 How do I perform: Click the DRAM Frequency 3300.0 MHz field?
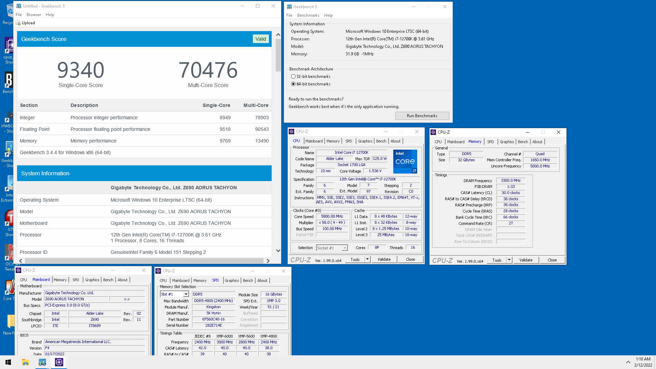tap(511, 180)
